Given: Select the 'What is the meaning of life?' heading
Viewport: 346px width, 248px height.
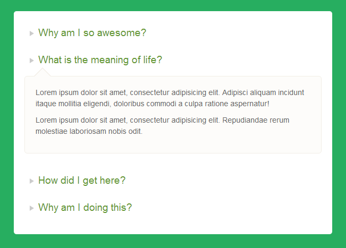Looking at the screenshot, I should 100,60.
